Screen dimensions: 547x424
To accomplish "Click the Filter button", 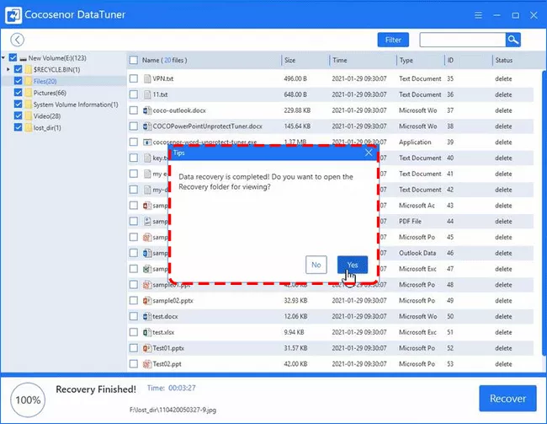I will click(393, 40).
